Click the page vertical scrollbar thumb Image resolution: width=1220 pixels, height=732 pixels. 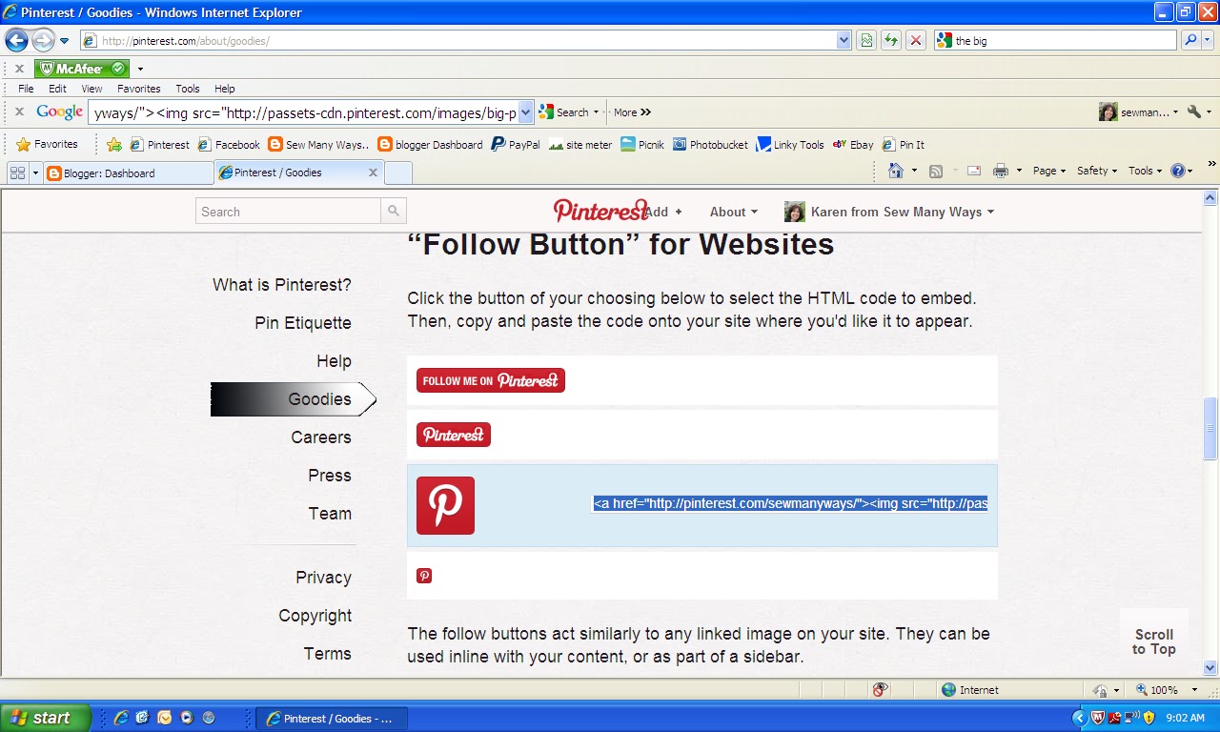tap(1210, 428)
